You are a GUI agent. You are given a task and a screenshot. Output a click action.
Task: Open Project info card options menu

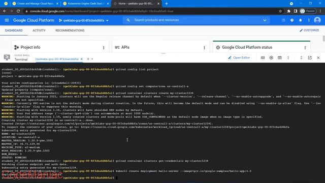pyautogui.click(x=104, y=48)
